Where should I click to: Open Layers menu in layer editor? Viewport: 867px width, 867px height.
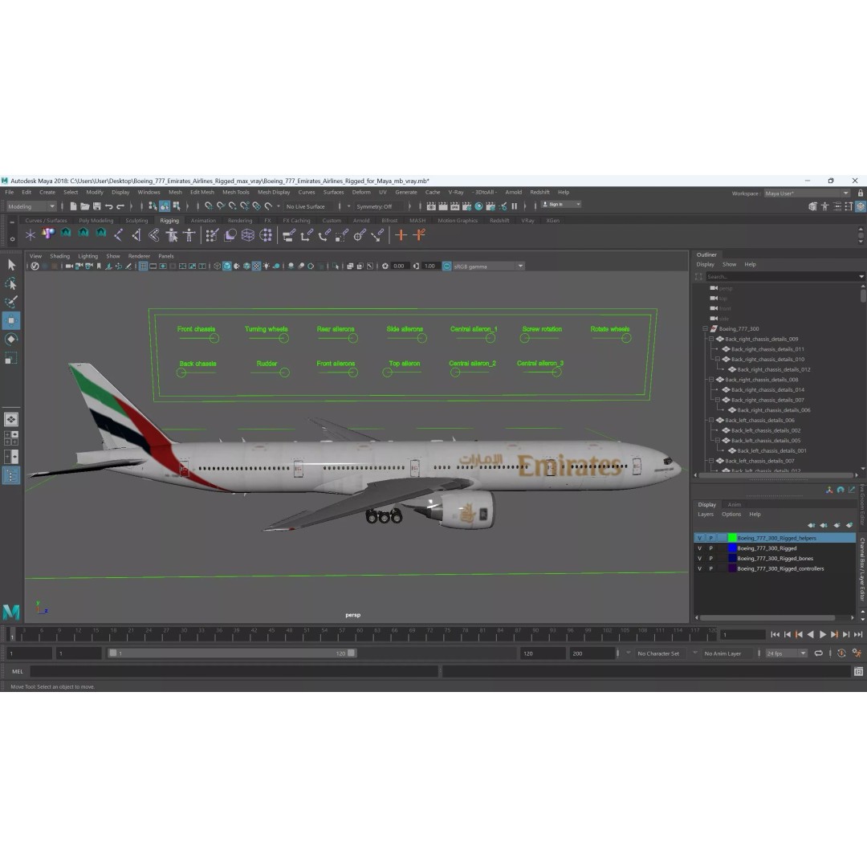[706, 515]
